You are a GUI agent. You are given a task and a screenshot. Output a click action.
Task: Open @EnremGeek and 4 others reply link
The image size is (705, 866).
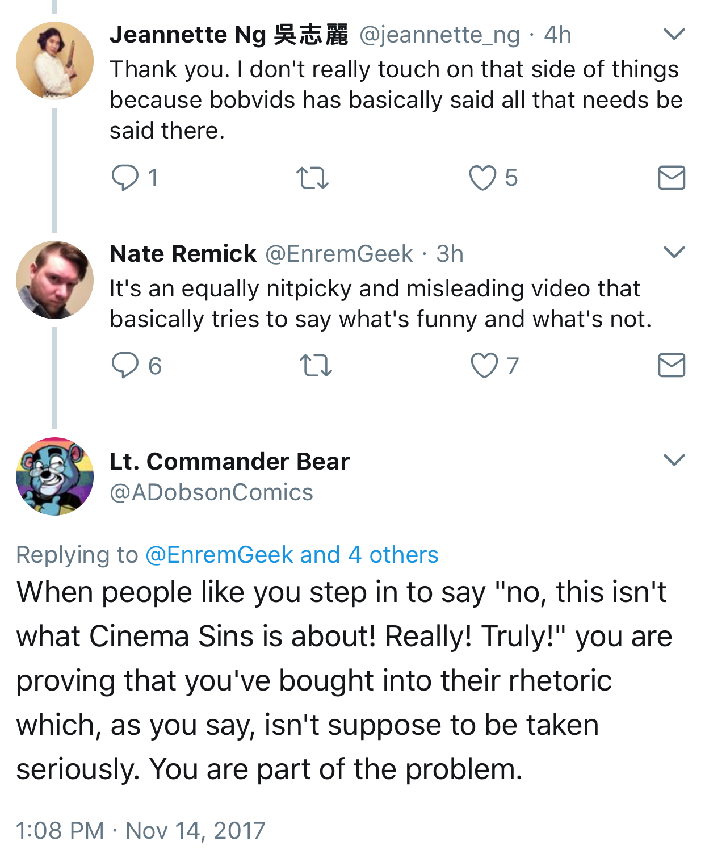pos(292,555)
